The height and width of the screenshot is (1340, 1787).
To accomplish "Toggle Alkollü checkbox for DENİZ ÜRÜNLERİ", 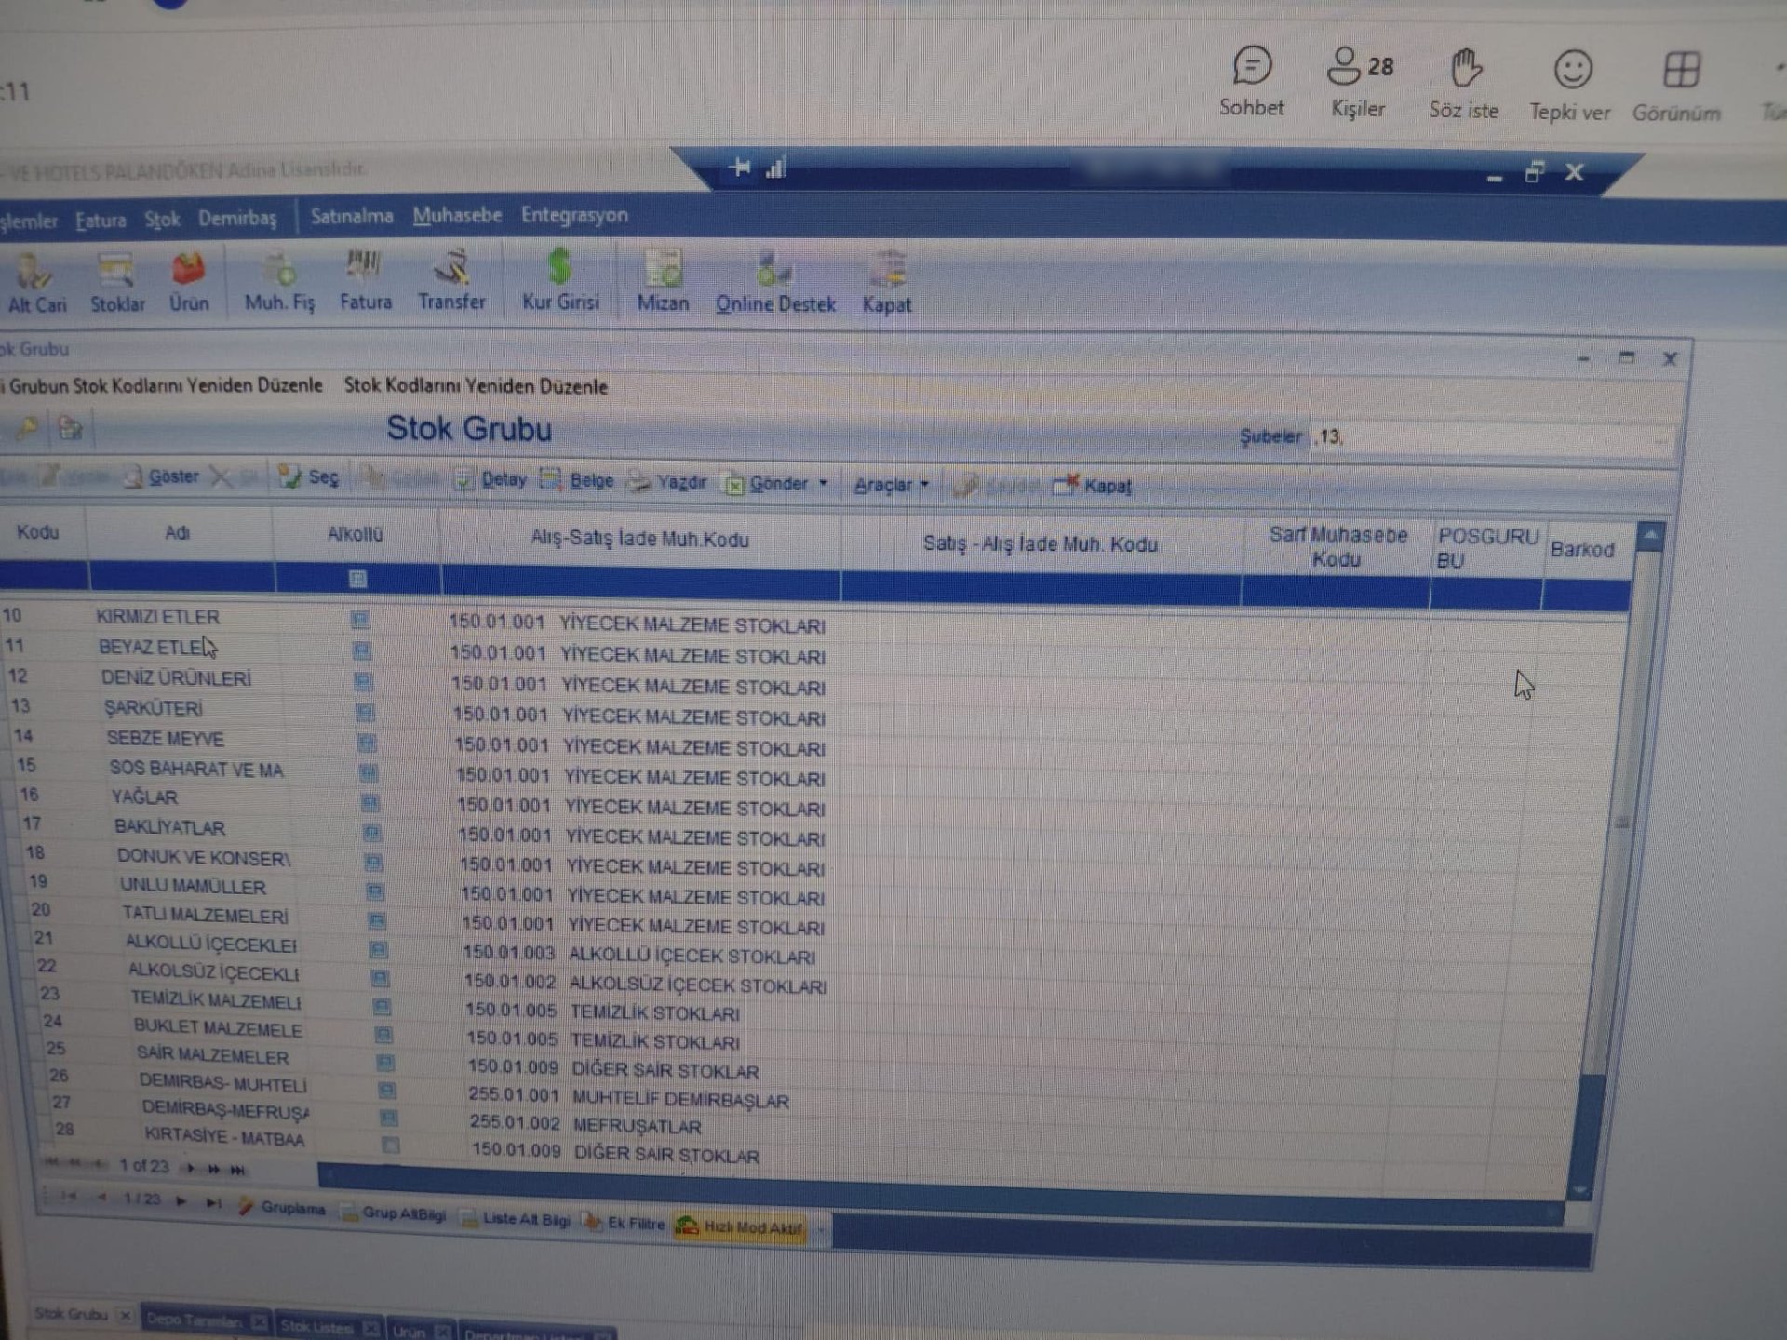I will pyautogui.click(x=364, y=682).
